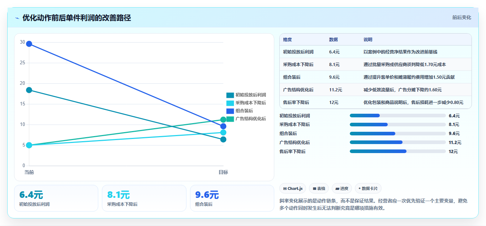Screen dimensions: 486x226
Task: Click the description about 增加1.50元贡献
Action: [x=409, y=77]
